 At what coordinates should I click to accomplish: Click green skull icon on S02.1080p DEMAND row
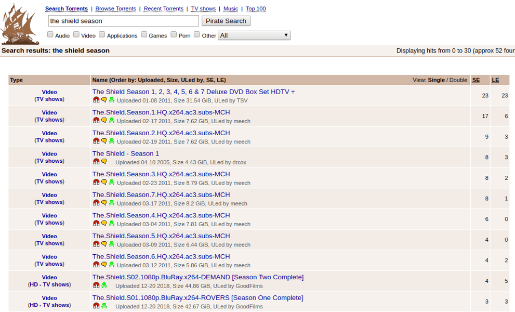pos(104,285)
